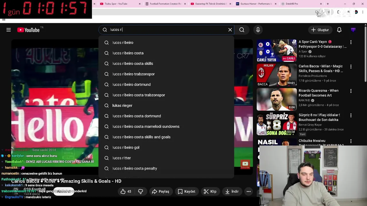Clear the search box with X icon
This screenshot has height=206, width=367.
point(230,30)
